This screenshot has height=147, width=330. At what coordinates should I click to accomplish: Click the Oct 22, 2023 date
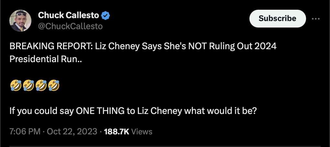72,131
